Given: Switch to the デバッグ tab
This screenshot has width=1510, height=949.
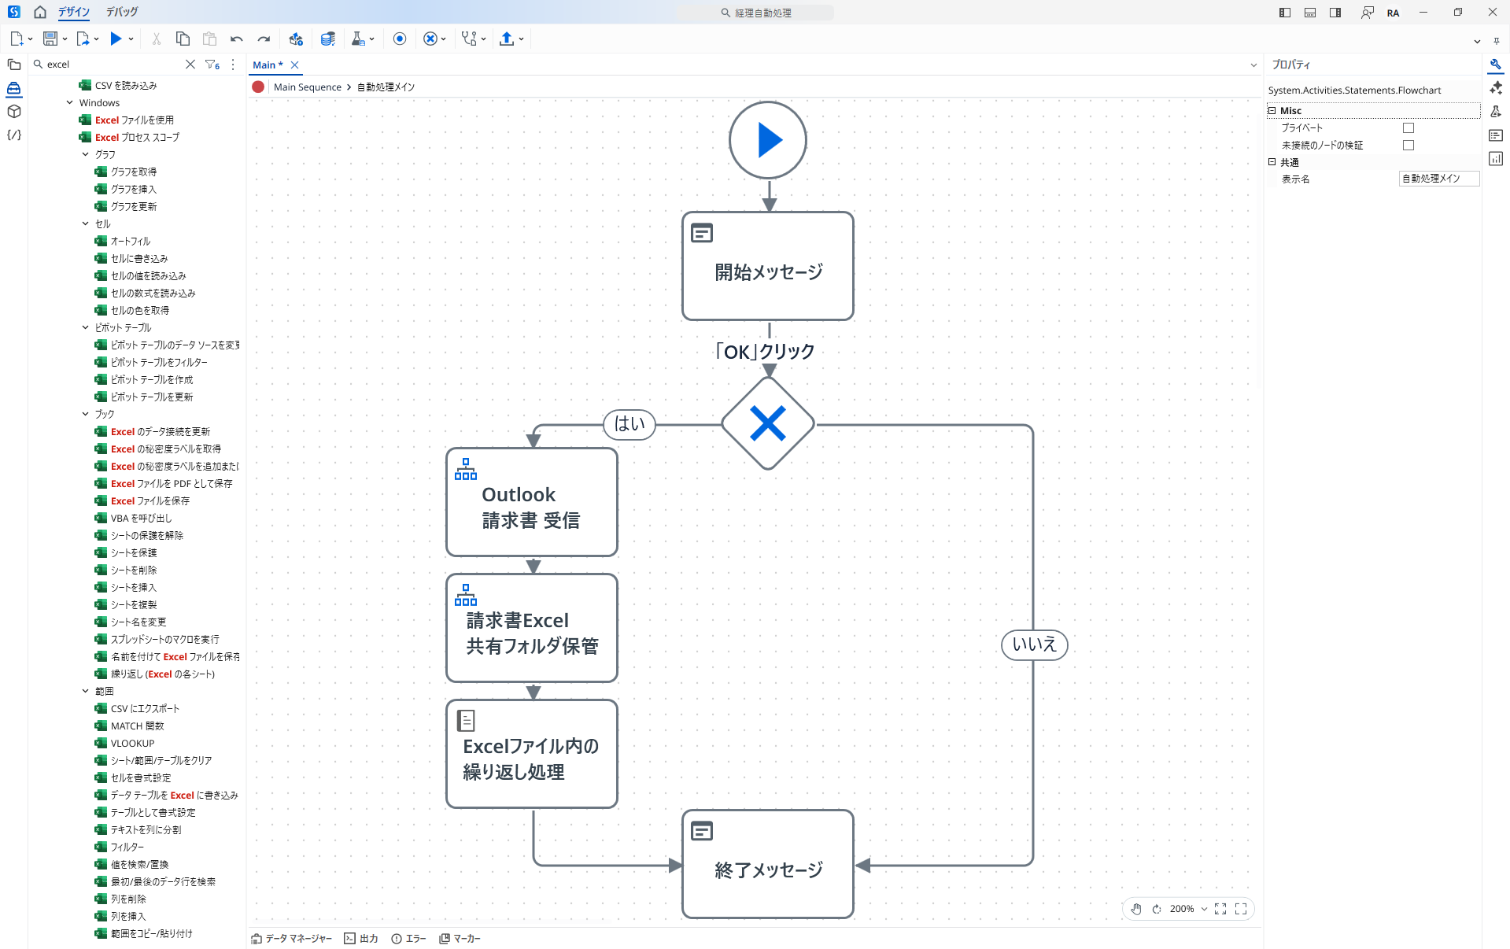Looking at the screenshot, I should click(122, 12).
